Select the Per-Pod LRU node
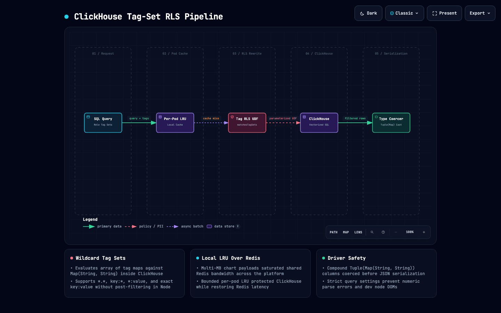 coord(175,123)
